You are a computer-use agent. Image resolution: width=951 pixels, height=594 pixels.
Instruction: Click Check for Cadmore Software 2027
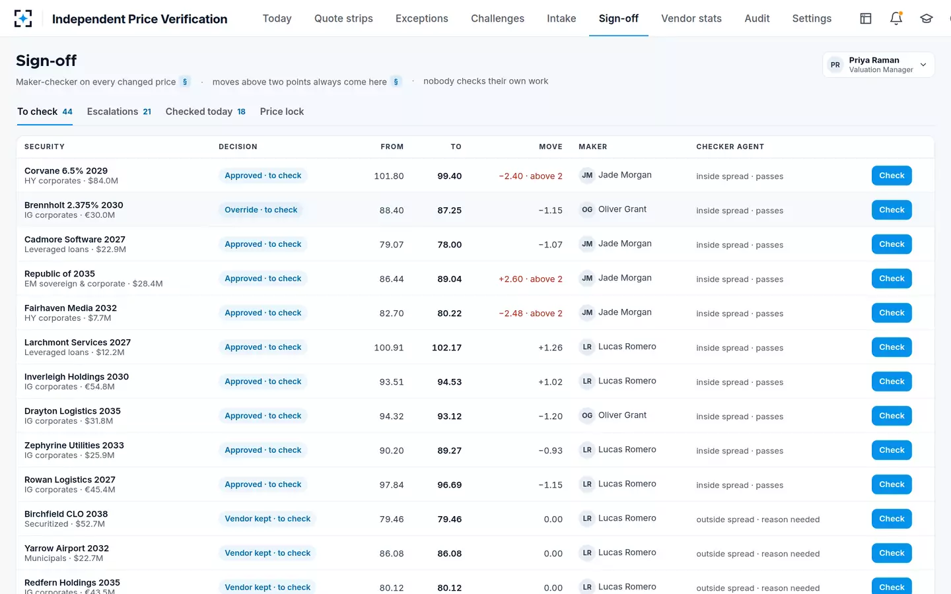(x=892, y=244)
